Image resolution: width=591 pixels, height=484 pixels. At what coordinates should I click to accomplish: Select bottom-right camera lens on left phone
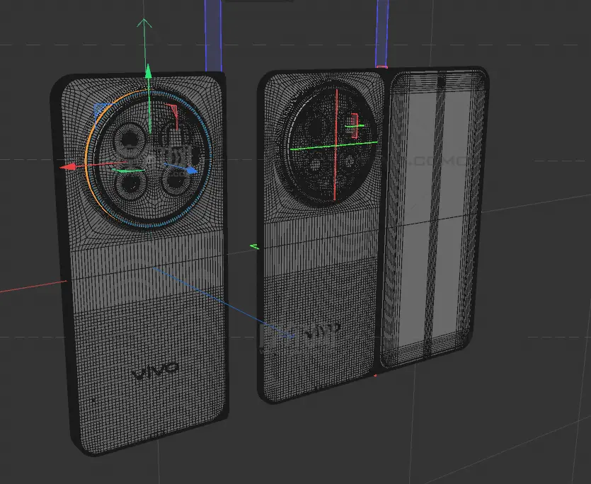(x=176, y=181)
